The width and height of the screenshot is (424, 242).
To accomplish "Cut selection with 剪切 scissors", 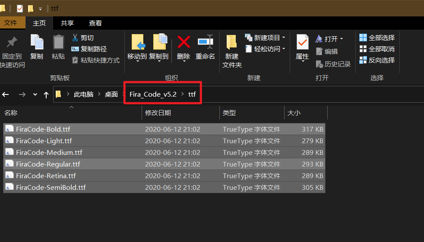I will (x=83, y=38).
